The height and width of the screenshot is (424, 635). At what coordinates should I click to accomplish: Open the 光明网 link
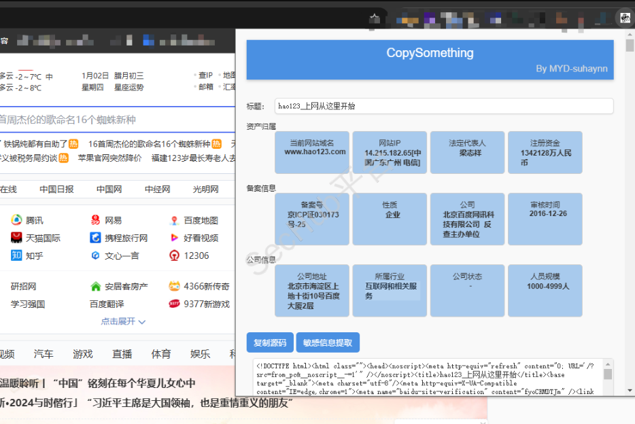206,190
